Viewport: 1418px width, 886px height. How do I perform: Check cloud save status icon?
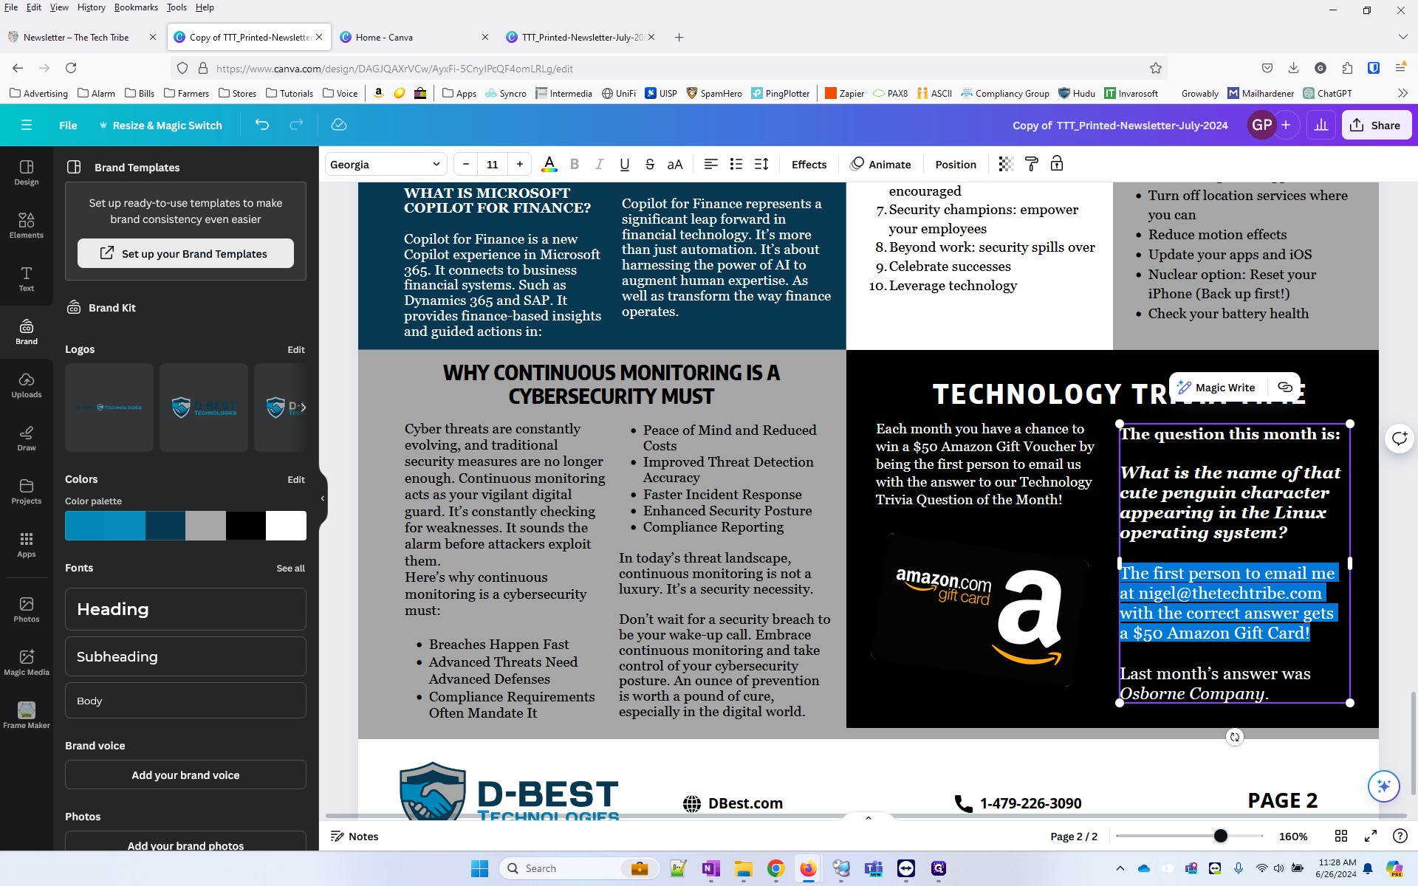pos(339,125)
